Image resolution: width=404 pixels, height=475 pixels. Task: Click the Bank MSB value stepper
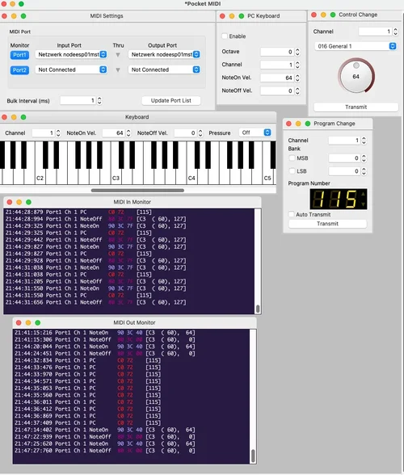coord(364,158)
